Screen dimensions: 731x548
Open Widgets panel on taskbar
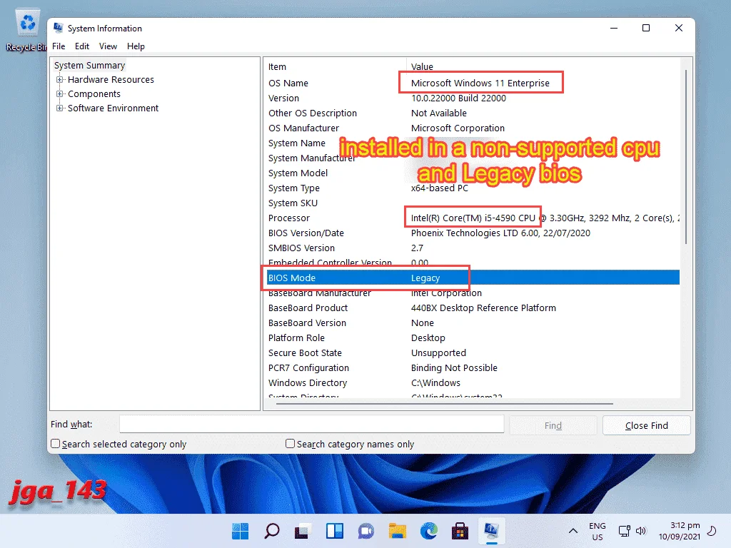point(335,531)
